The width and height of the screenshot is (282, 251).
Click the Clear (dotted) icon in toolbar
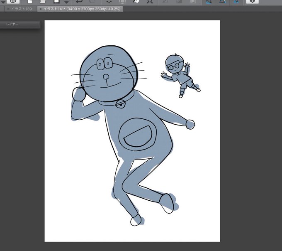tap(109, 1)
